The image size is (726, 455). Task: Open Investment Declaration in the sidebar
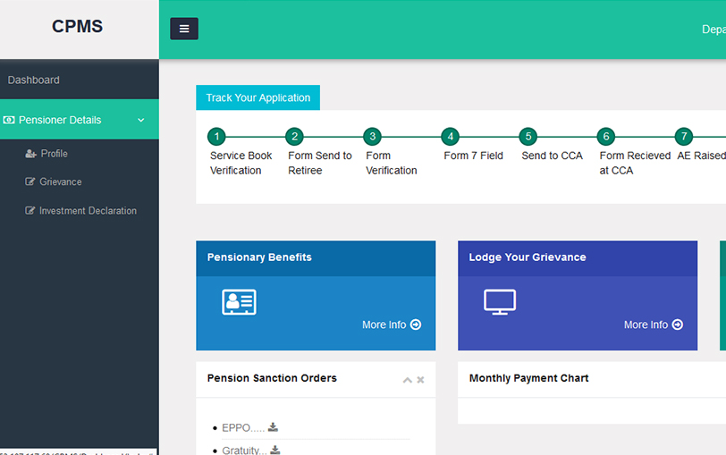click(x=88, y=211)
